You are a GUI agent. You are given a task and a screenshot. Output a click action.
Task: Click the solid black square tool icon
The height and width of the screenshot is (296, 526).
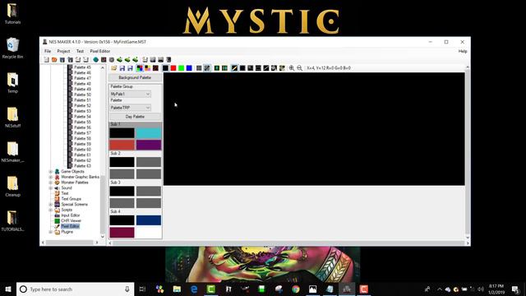[x=242, y=68]
